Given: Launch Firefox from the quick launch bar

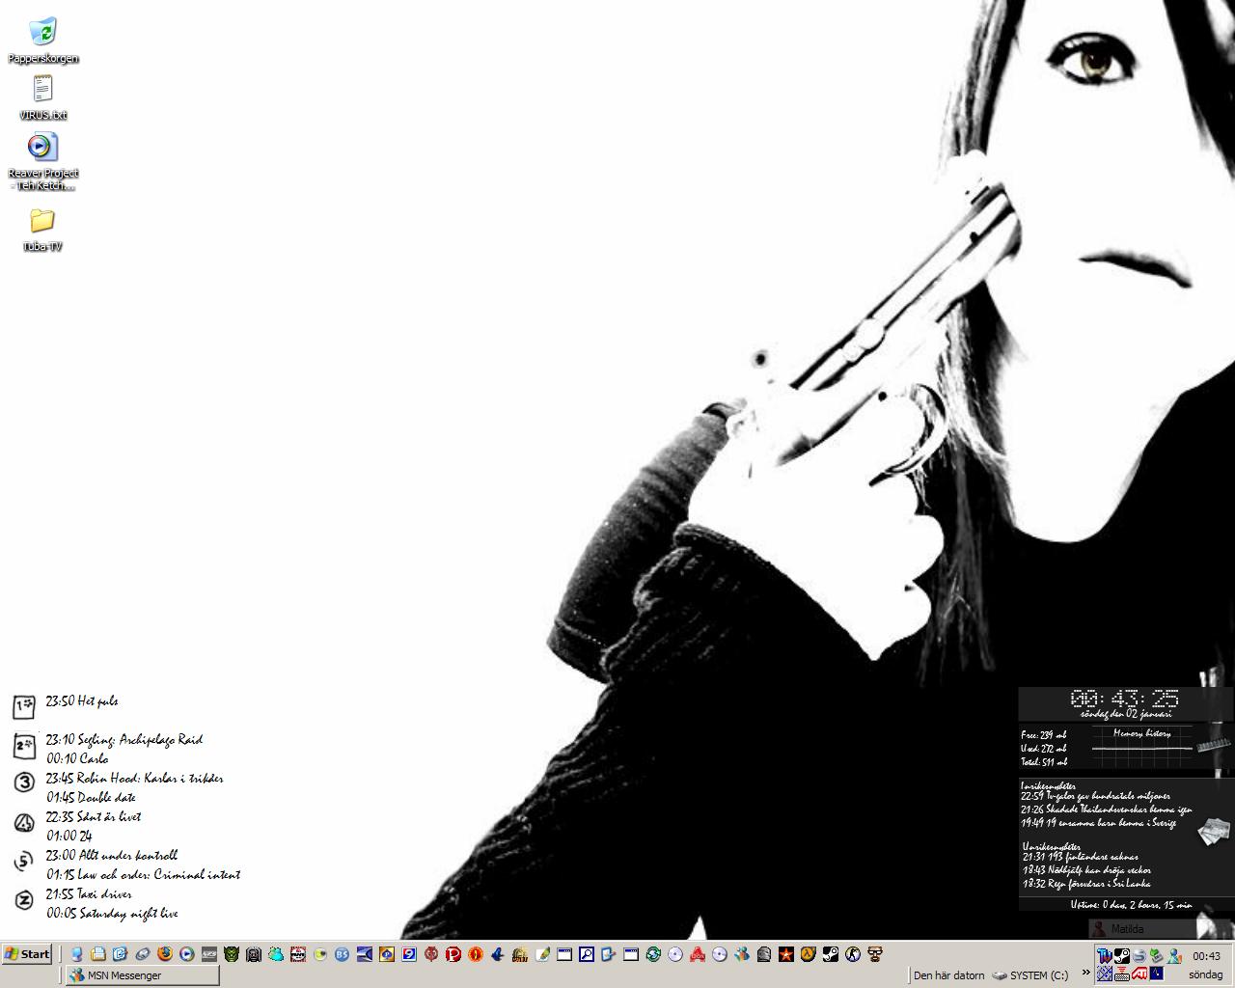Looking at the screenshot, I should click(x=165, y=954).
